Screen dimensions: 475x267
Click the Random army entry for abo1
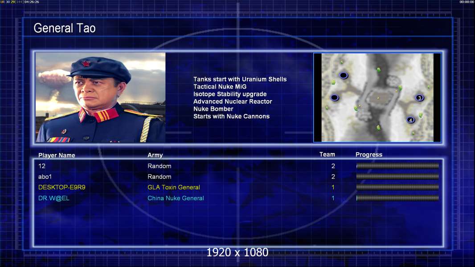[160, 177]
